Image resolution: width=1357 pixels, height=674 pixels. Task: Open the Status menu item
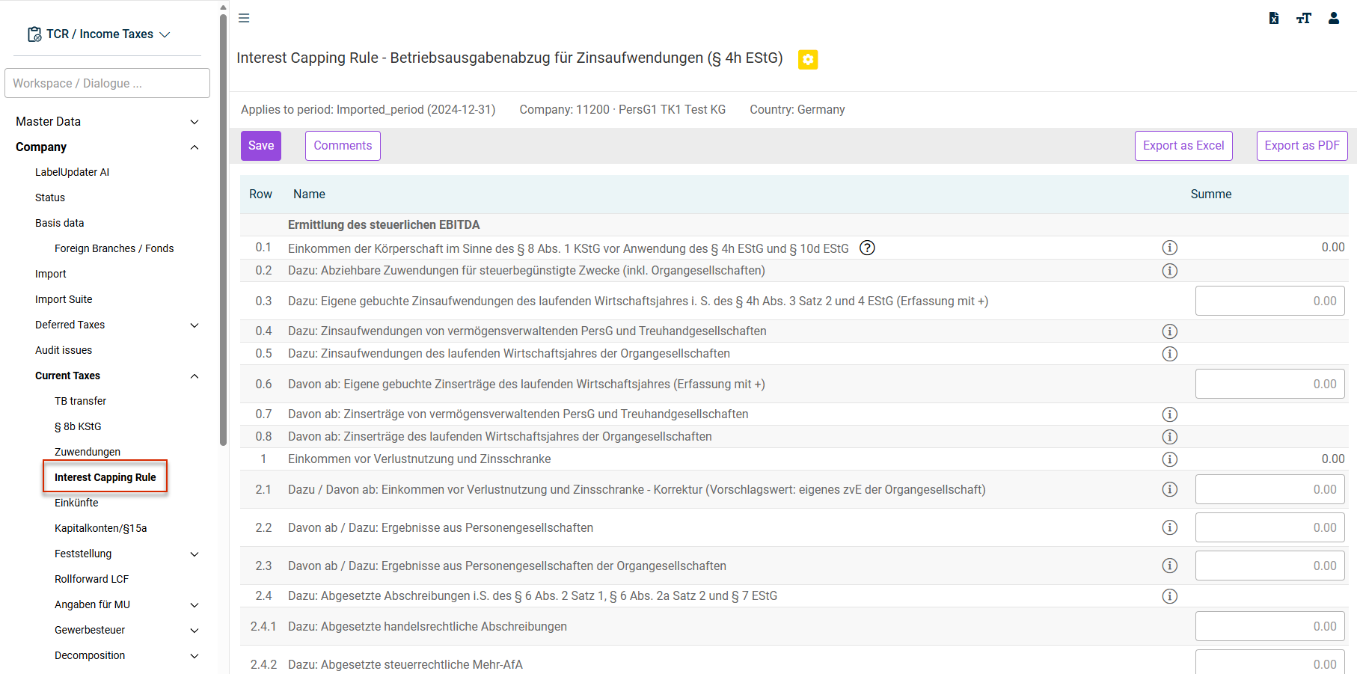coord(50,197)
